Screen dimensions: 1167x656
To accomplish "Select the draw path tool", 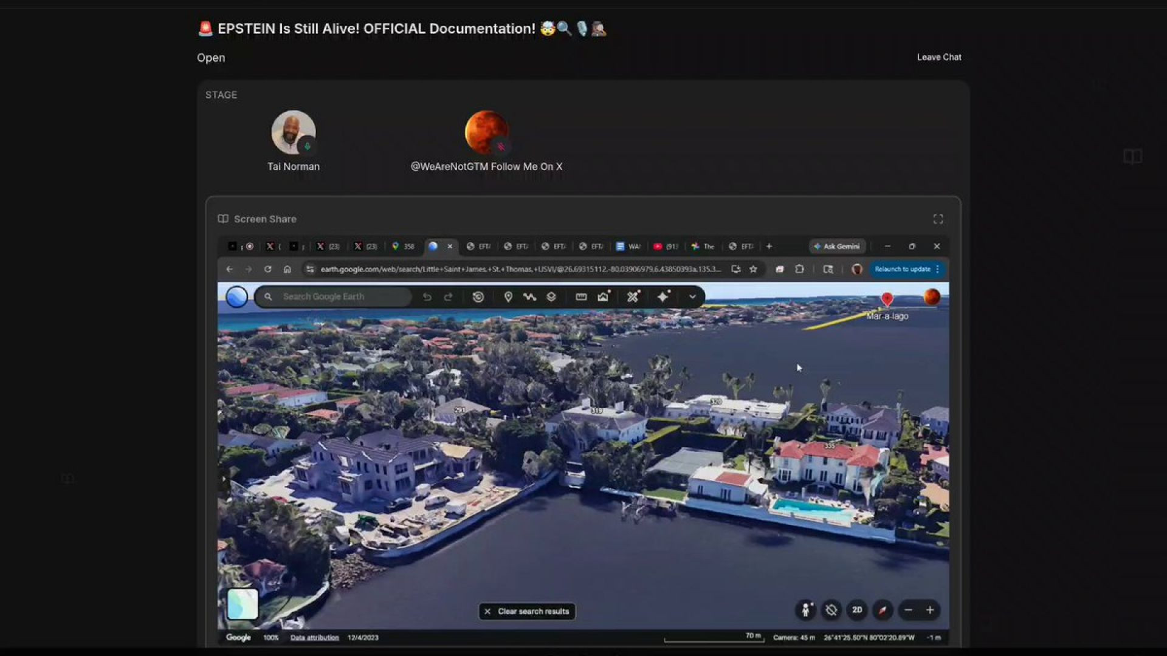I will 529,296.
